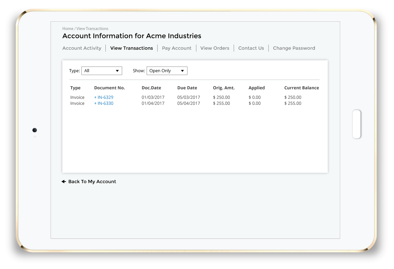Screen dimensions: 394x269
Task: Open the Account Activity tab
Action: [82, 48]
